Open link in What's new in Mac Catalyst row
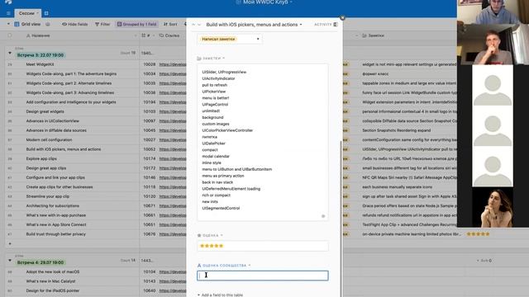The height and width of the screenshot is (297, 529). click(x=173, y=281)
